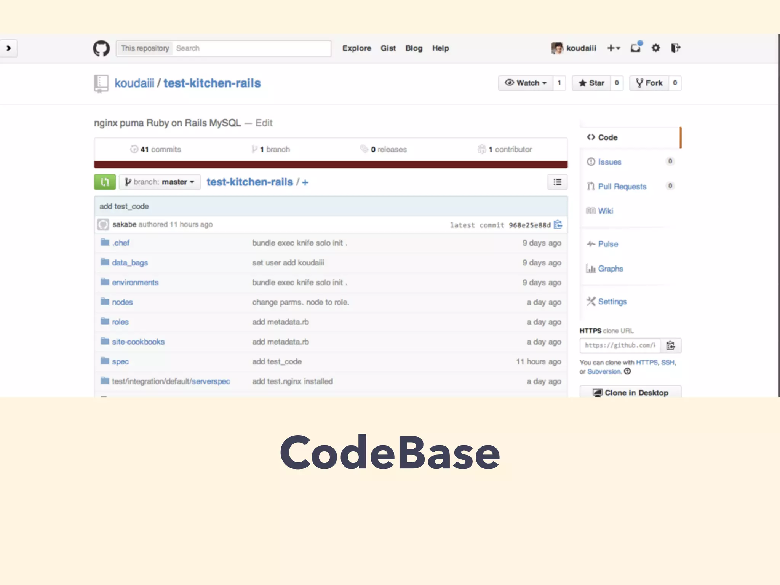Click the green compare and review button

[105, 182]
